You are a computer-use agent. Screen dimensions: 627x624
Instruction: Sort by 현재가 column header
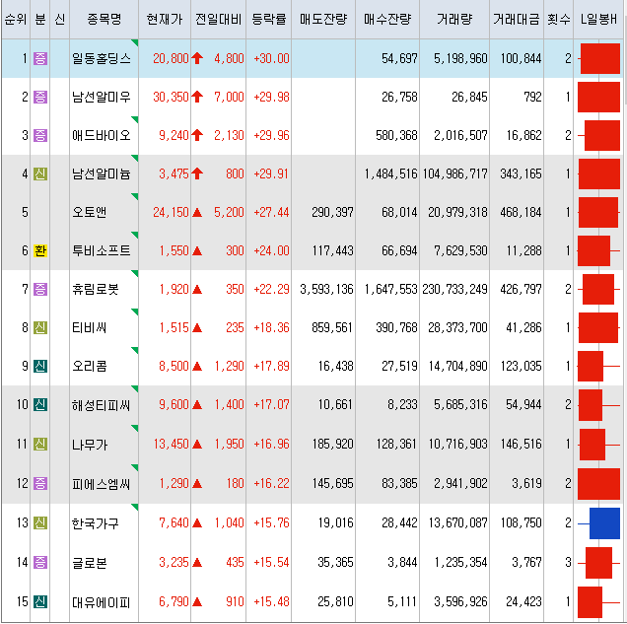click(x=165, y=19)
